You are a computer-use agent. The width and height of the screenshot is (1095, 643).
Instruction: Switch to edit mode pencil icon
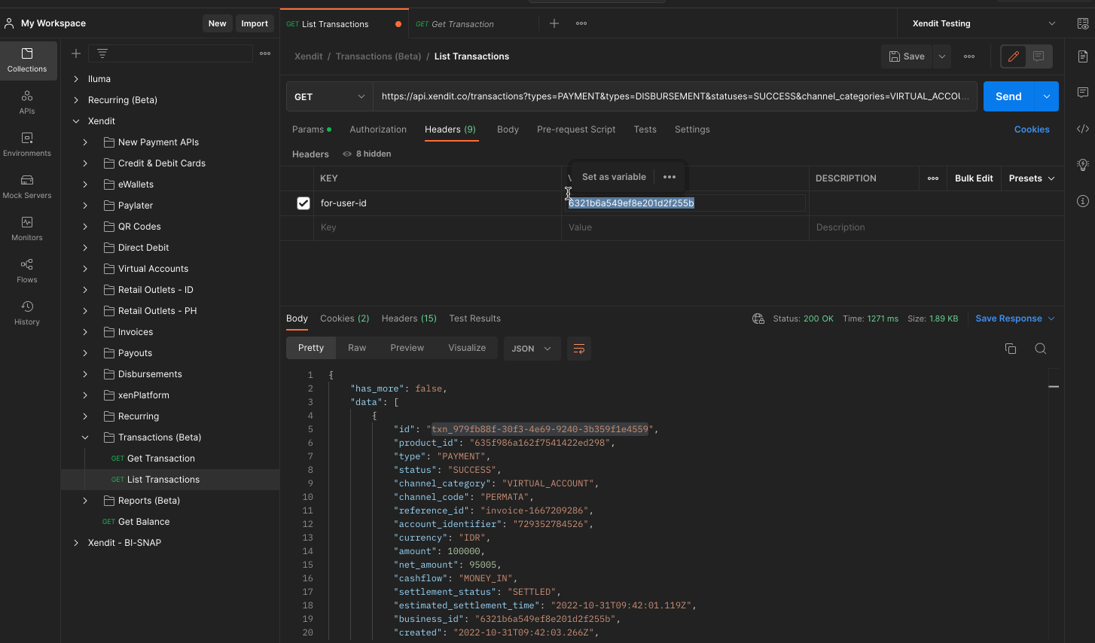click(x=1014, y=56)
